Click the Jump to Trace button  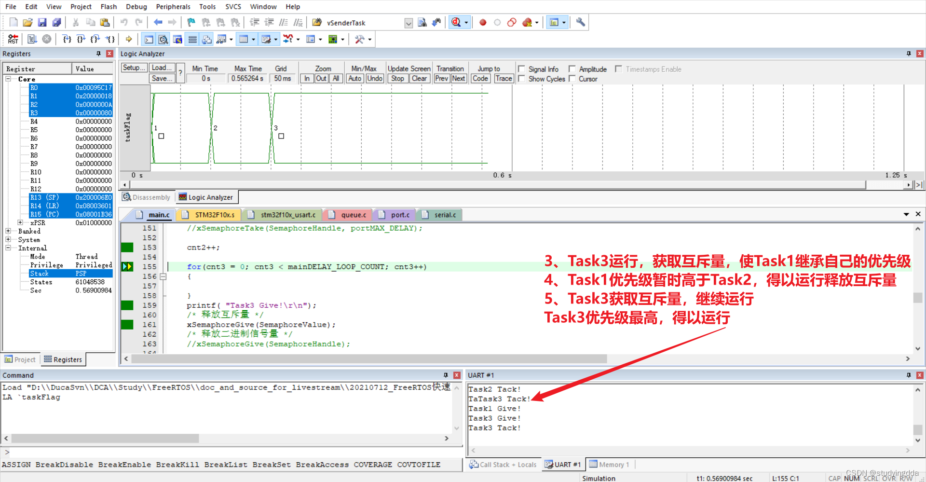pos(504,78)
